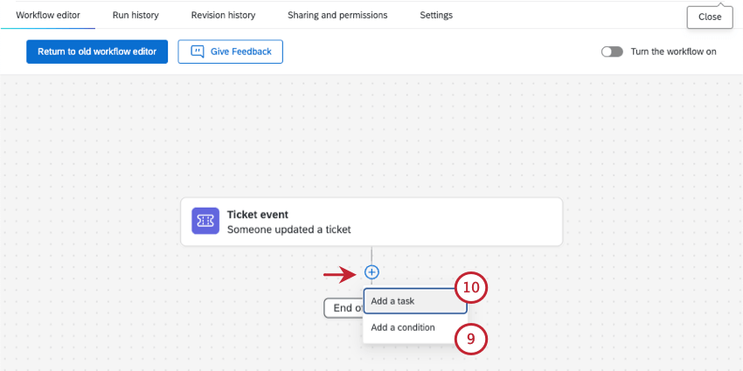Toggle the workflow on switch
The height and width of the screenshot is (371, 743).
pyautogui.click(x=612, y=52)
